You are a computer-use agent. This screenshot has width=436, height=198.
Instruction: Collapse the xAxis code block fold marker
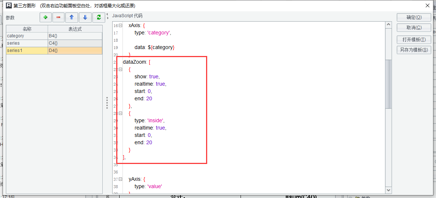[x=120, y=26]
